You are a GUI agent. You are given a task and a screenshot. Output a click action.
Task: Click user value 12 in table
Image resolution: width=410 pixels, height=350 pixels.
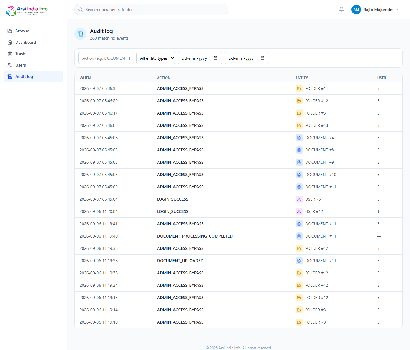pyautogui.click(x=379, y=211)
